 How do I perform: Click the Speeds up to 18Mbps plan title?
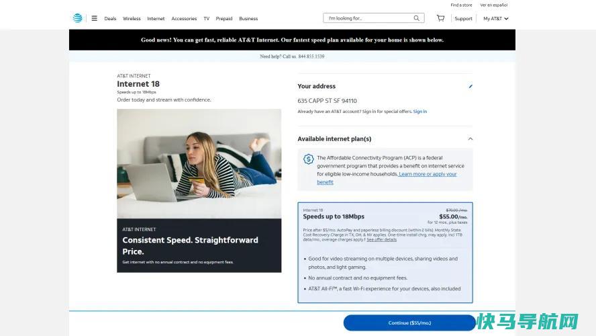click(x=334, y=216)
